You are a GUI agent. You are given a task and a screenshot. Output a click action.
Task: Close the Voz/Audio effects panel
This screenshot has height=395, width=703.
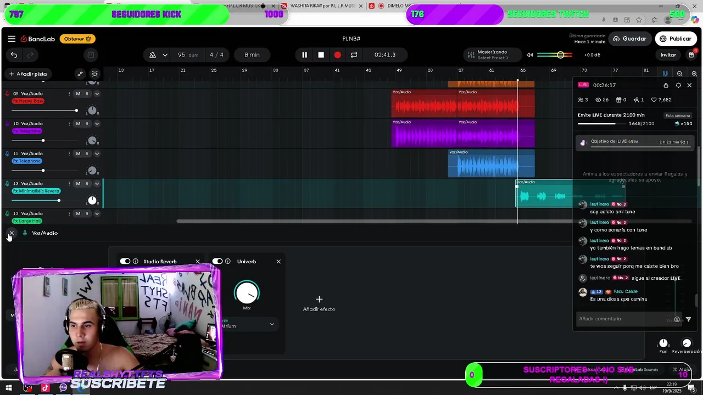coord(11,233)
